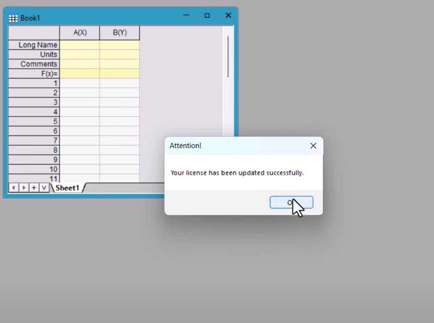The width and height of the screenshot is (434, 323).
Task: Minimize the Book1 workbook window
Action: [186, 16]
